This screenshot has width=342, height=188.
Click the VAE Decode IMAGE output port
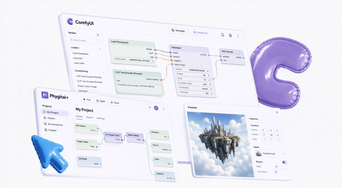[x=243, y=58]
